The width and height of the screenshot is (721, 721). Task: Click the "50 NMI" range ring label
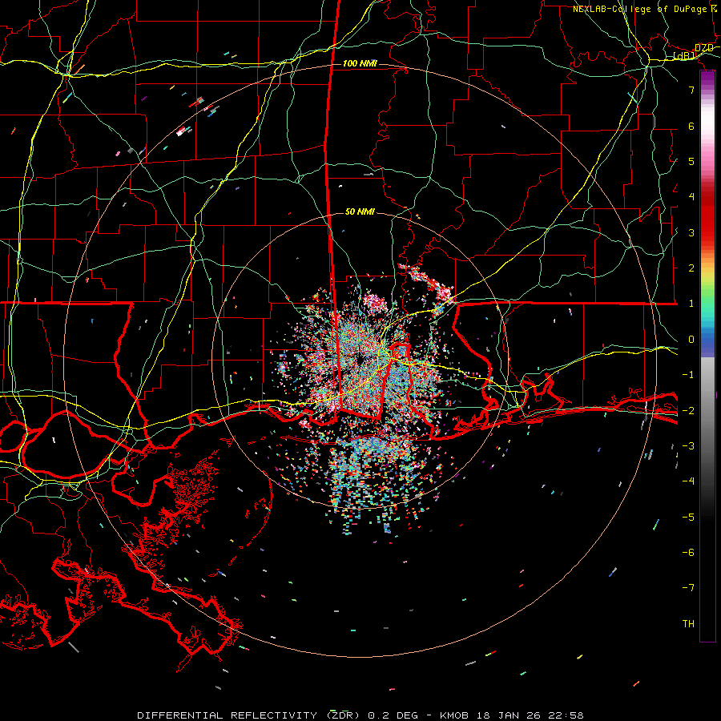pos(360,211)
